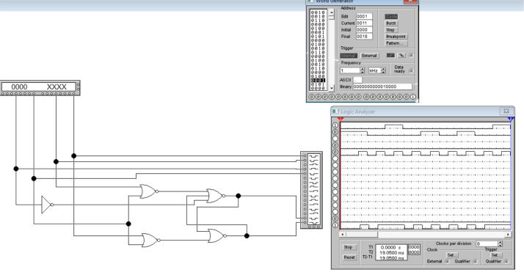
Task: Click the Logic Analyzer horizontal scrollbar thumb
Action: tap(362, 235)
